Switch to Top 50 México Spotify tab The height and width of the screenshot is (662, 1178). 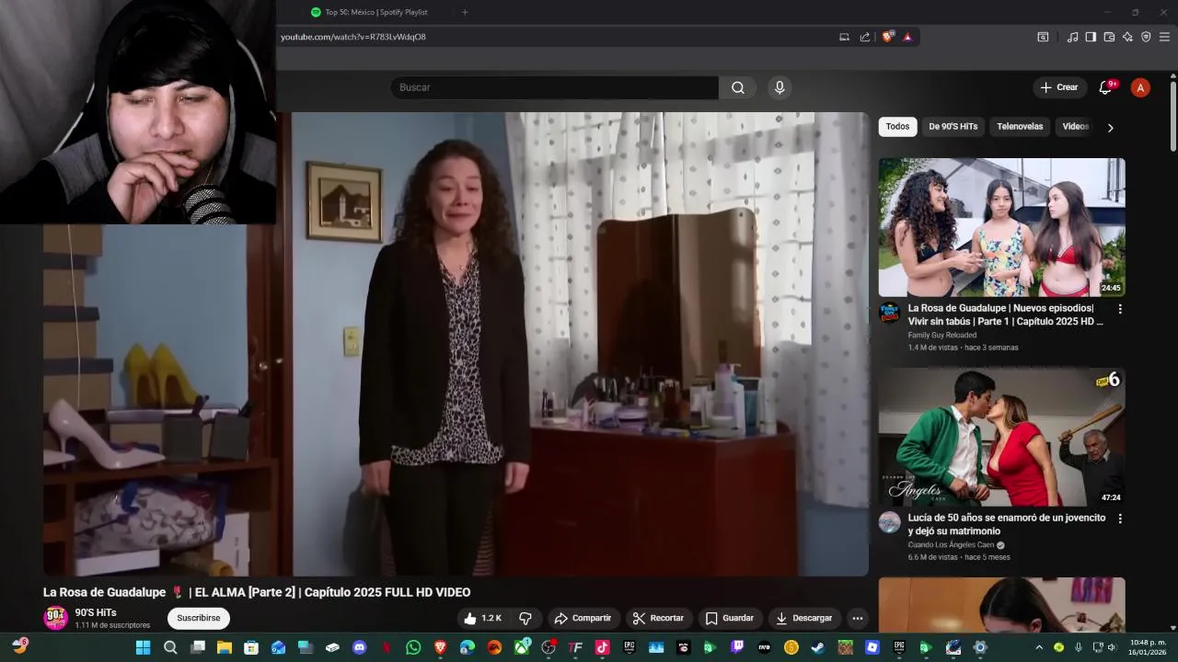tap(375, 12)
